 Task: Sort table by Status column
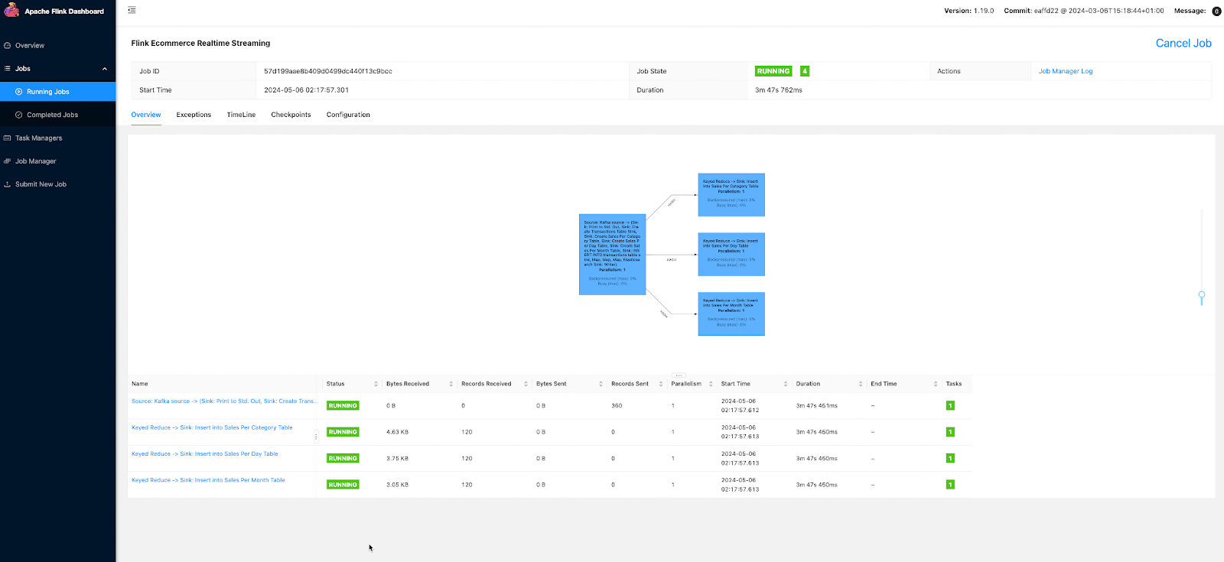[376, 384]
